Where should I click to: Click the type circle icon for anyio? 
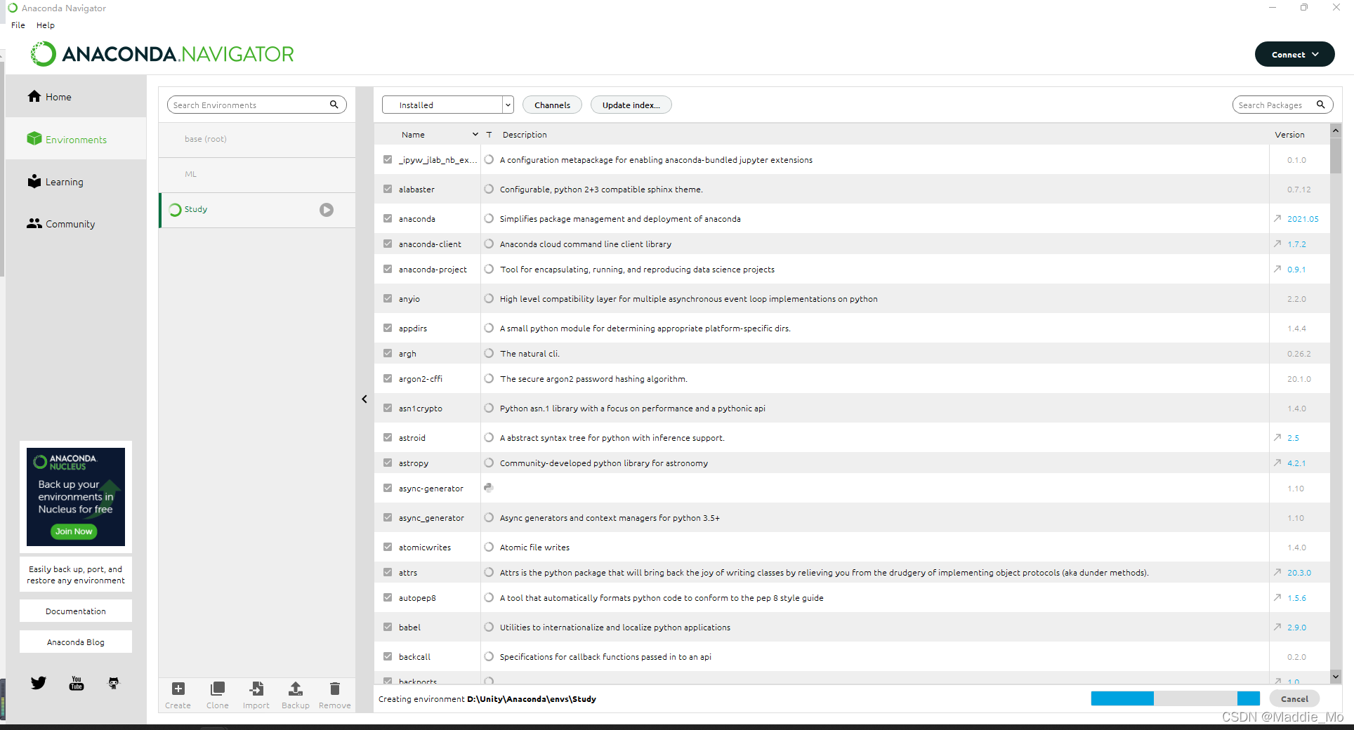489,299
